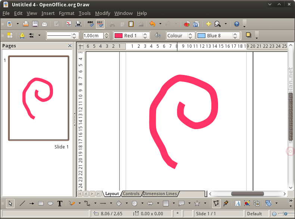Toggle the Shadow icon

tap(249, 35)
